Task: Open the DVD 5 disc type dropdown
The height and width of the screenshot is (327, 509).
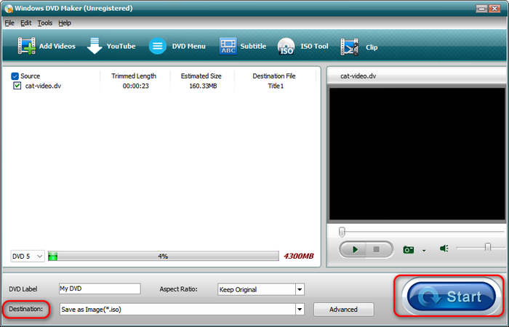Action: coord(28,257)
